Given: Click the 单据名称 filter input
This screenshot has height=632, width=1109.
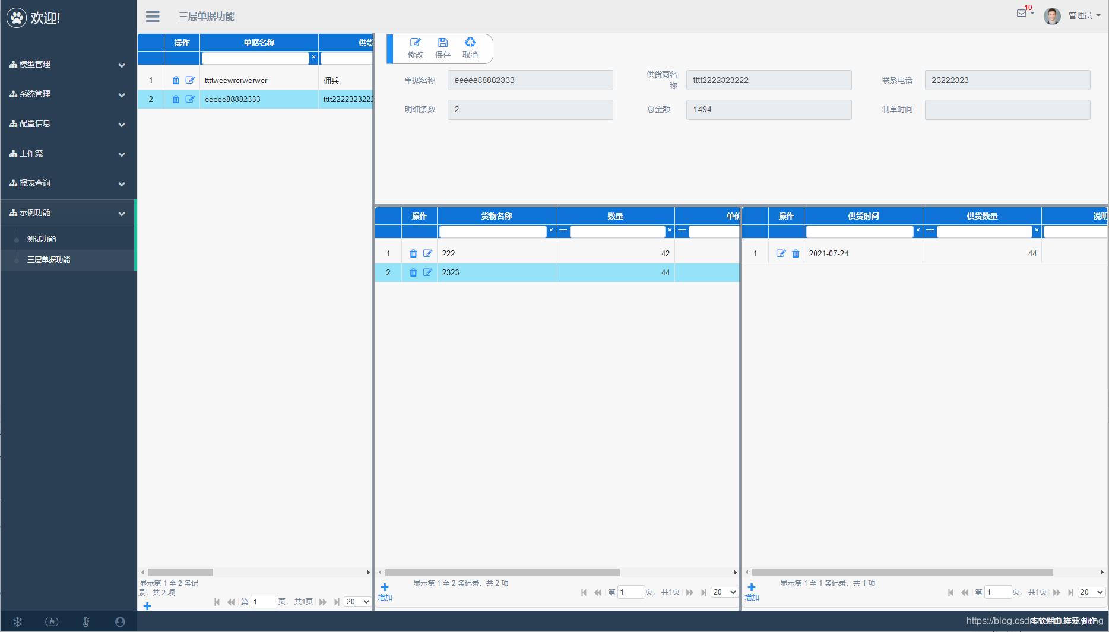Looking at the screenshot, I should click(x=255, y=58).
